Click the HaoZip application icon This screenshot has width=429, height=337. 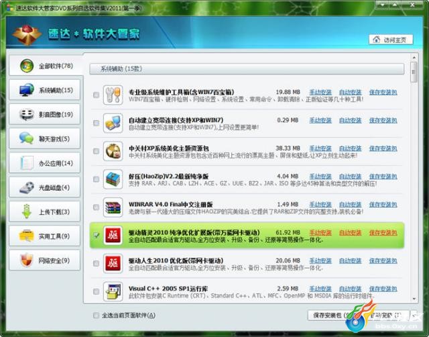(x=113, y=179)
